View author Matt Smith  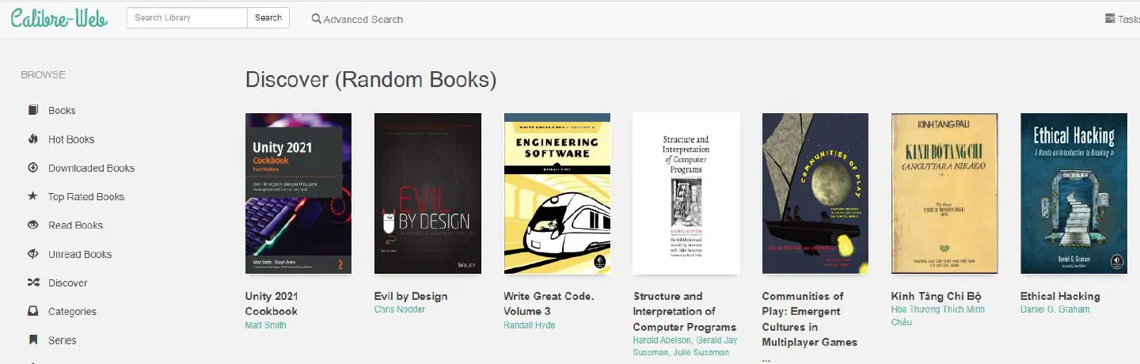265,325
